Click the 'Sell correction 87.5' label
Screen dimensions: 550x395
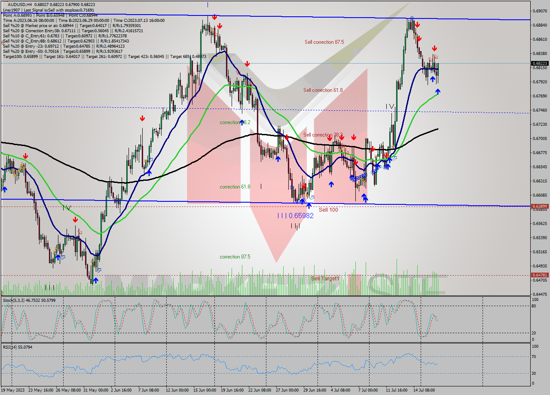[x=324, y=42]
